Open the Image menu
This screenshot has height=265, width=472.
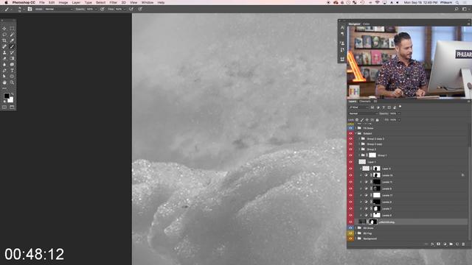tap(63, 2)
